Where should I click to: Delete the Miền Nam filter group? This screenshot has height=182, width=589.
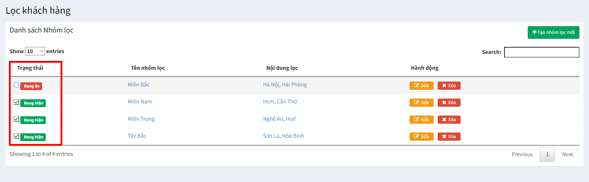click(x=449, y=103)
